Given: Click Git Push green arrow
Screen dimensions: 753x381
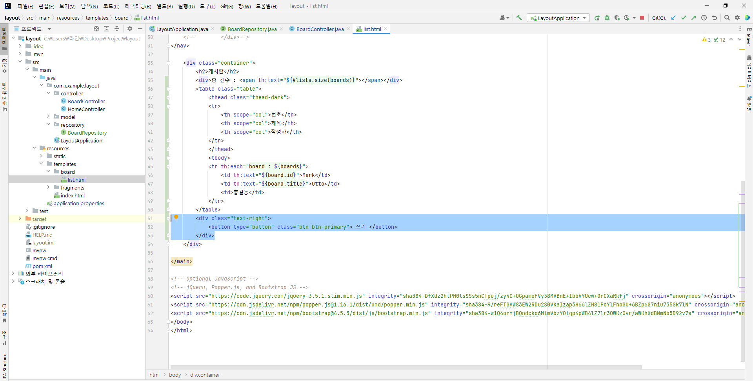Looking at the screenshot, I should [693, 18].
